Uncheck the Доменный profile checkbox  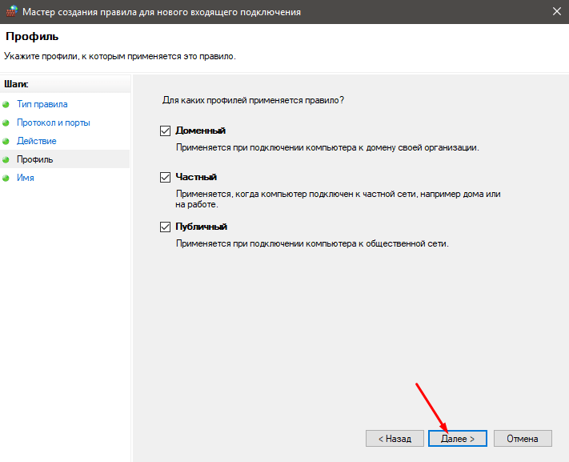coord(165,131)
